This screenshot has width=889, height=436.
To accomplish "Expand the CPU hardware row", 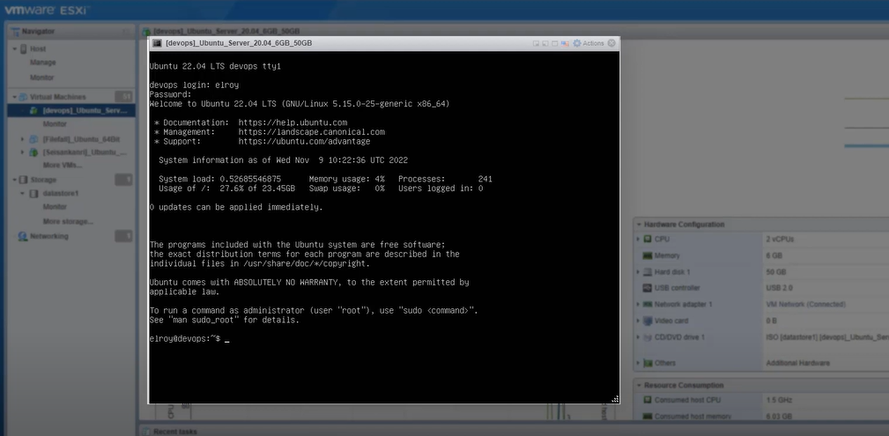I will pos(639,240).
